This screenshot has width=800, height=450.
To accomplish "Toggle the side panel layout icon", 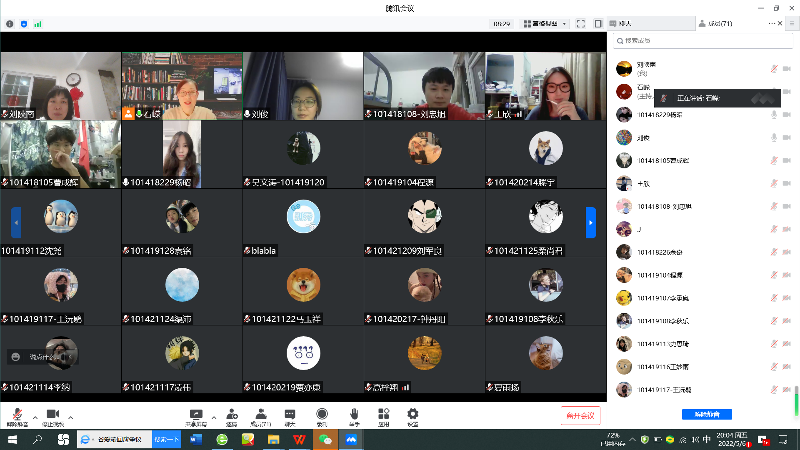I will 598,24.
